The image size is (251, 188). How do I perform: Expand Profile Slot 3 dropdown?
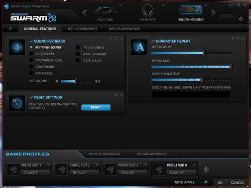pyautogui.click(x=146, y=165)
